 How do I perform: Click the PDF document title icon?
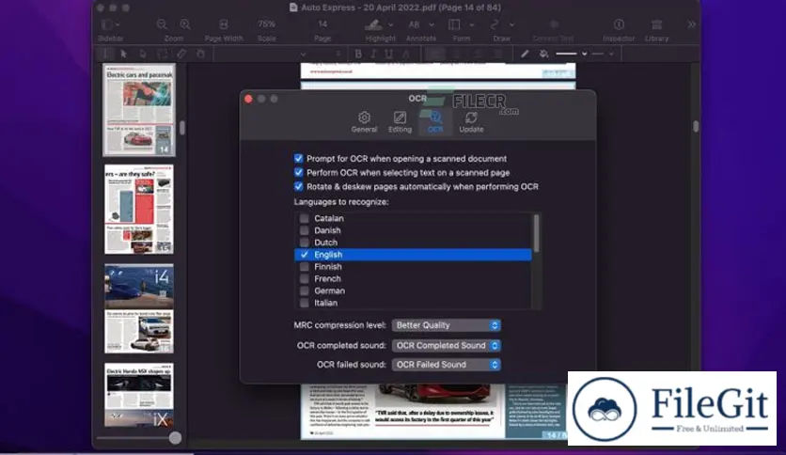point(293,8)
